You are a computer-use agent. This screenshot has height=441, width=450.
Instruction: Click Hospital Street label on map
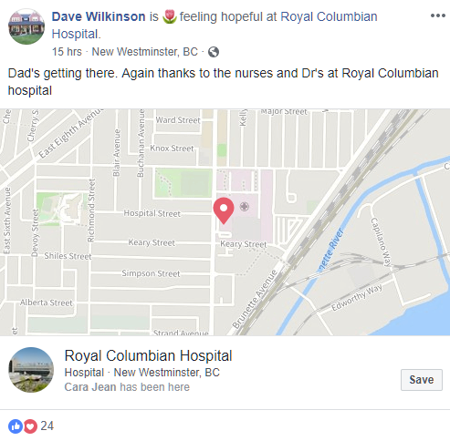tap(152, 213)
